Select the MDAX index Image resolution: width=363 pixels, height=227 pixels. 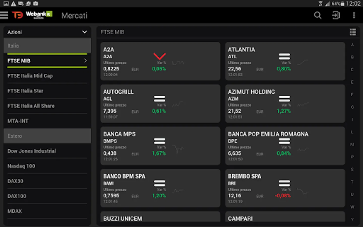coord(15,211)
